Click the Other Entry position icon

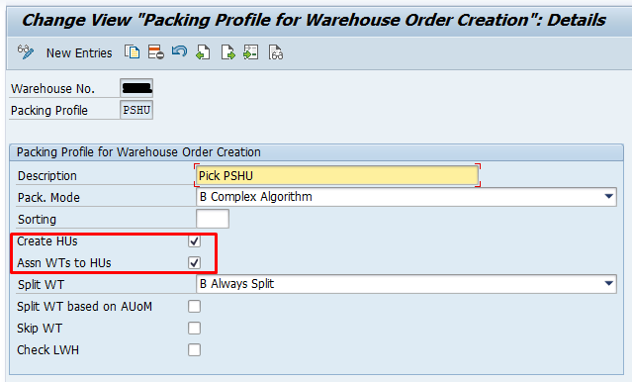[x=250, y=52]
